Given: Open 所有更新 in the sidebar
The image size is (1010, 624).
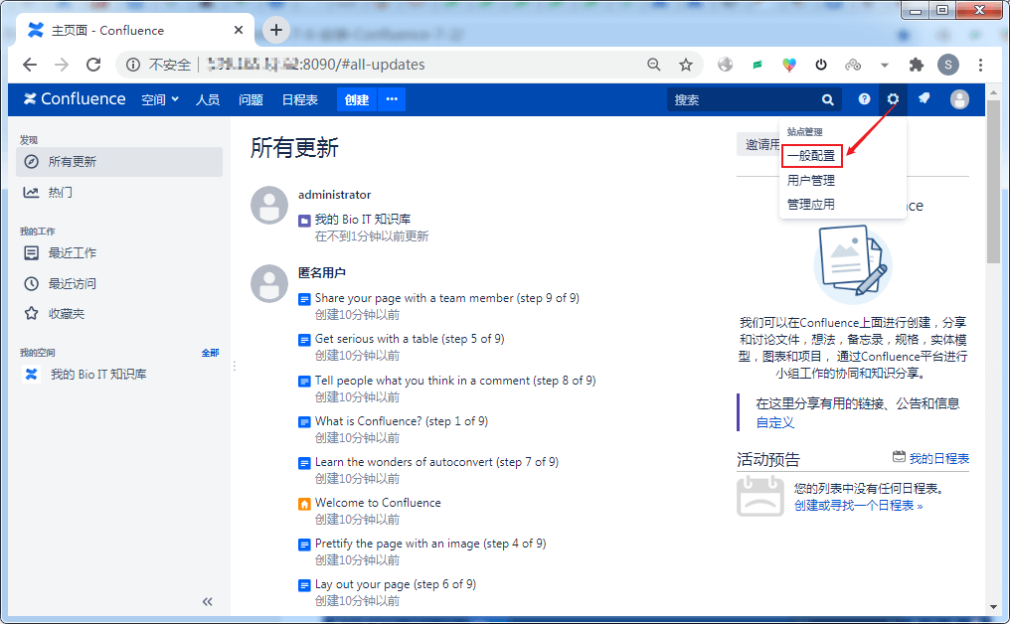Looking at the screenshot, I should 119,162.
